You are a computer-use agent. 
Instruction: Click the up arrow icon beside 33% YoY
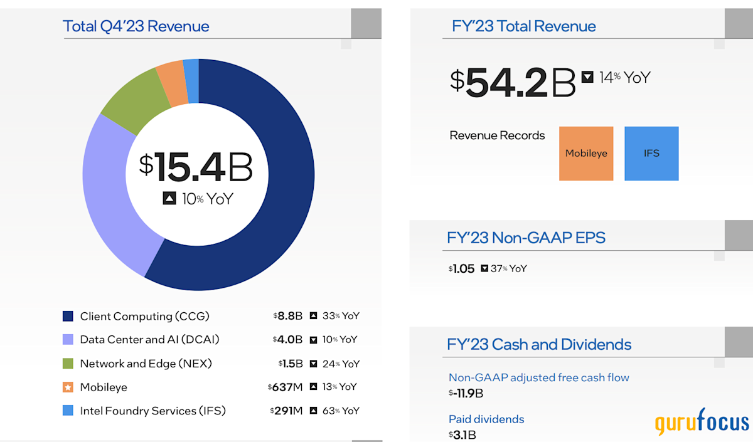coord(314,316)
